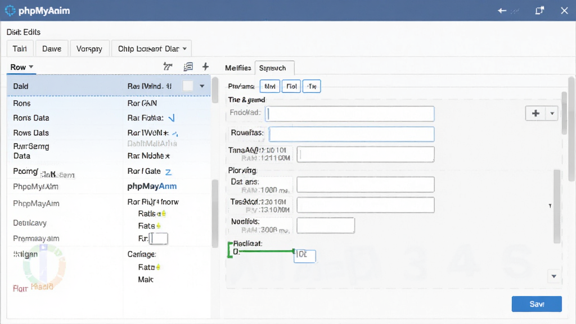Click the yellow icon beside Ratile
This screenshot has width=576, height=324.
click(164, 213)
